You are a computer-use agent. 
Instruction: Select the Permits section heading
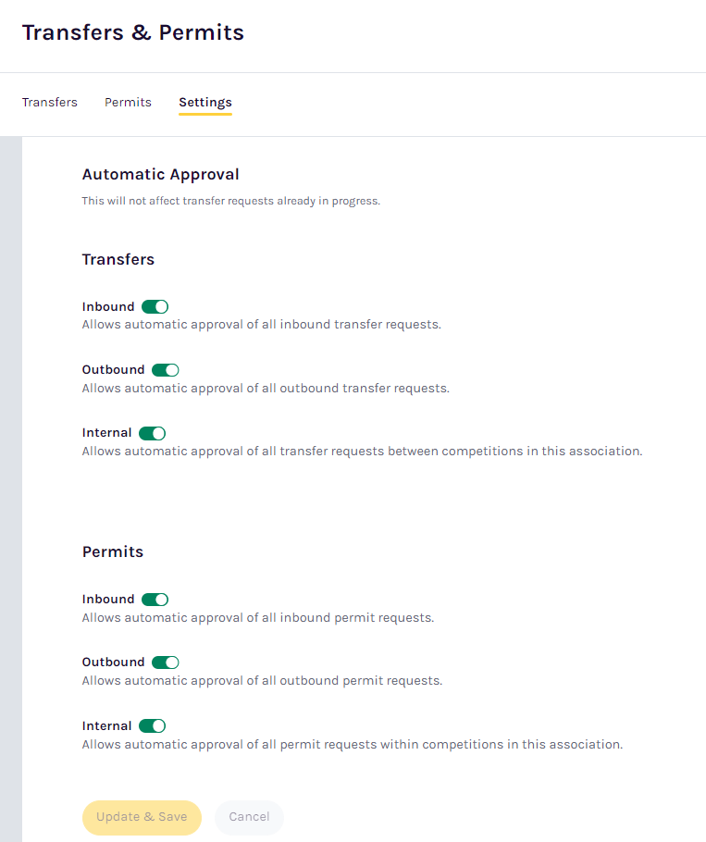[x=113, y=552]
